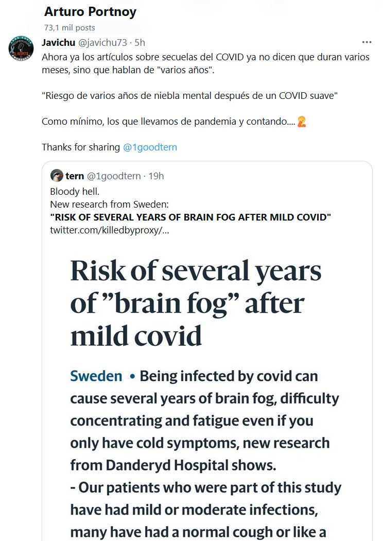
Task: Click the bold uppercase 'RISK OF SEVERAL YEARS' text
Action: point(190,217)
